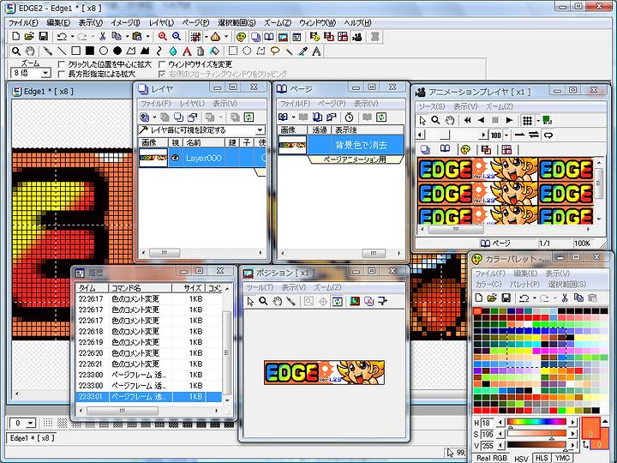617x463 pixels.
Task: Enable 'クリックした位置を中心に拡大' checkbox
Action: click(61, 64)
